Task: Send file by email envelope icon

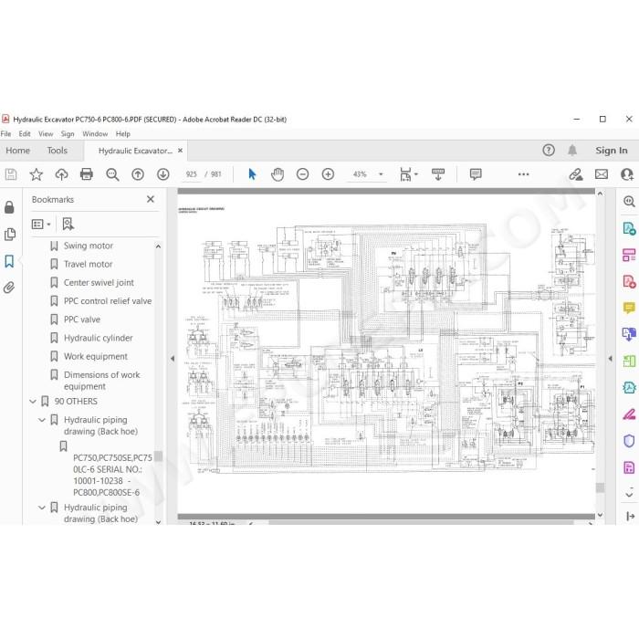Action: tap(602, 174)
